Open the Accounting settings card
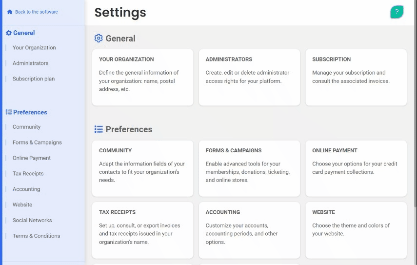The width and height of the screenshot is (417, 265). (x=249, y=230)
